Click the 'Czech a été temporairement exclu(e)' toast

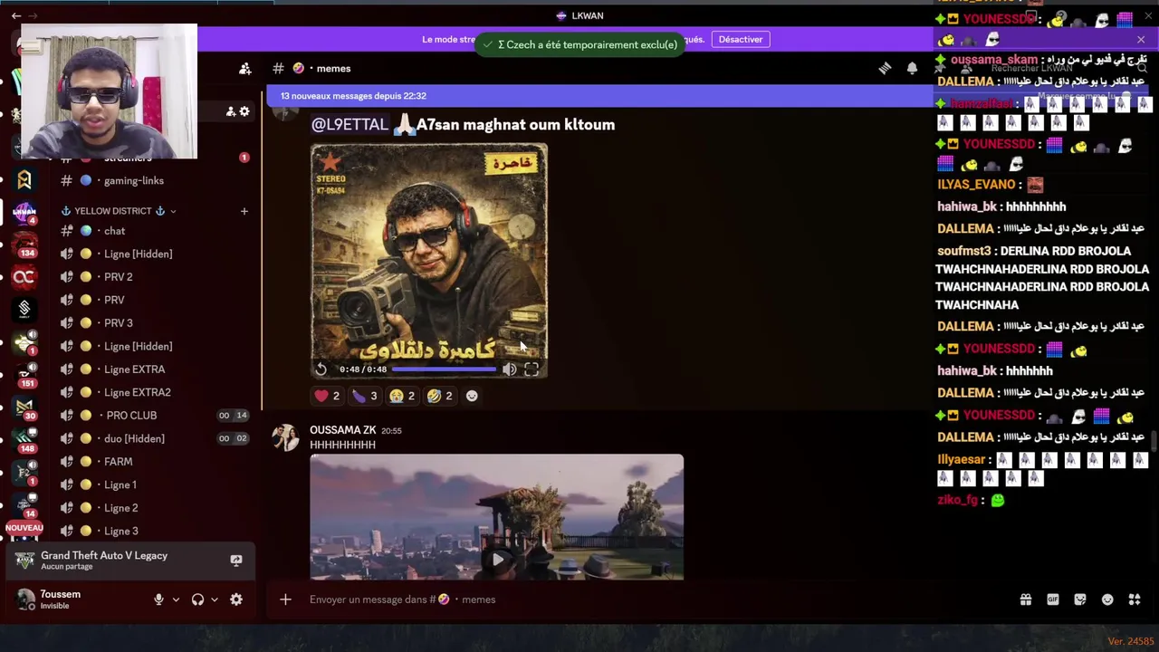point(579,44)
